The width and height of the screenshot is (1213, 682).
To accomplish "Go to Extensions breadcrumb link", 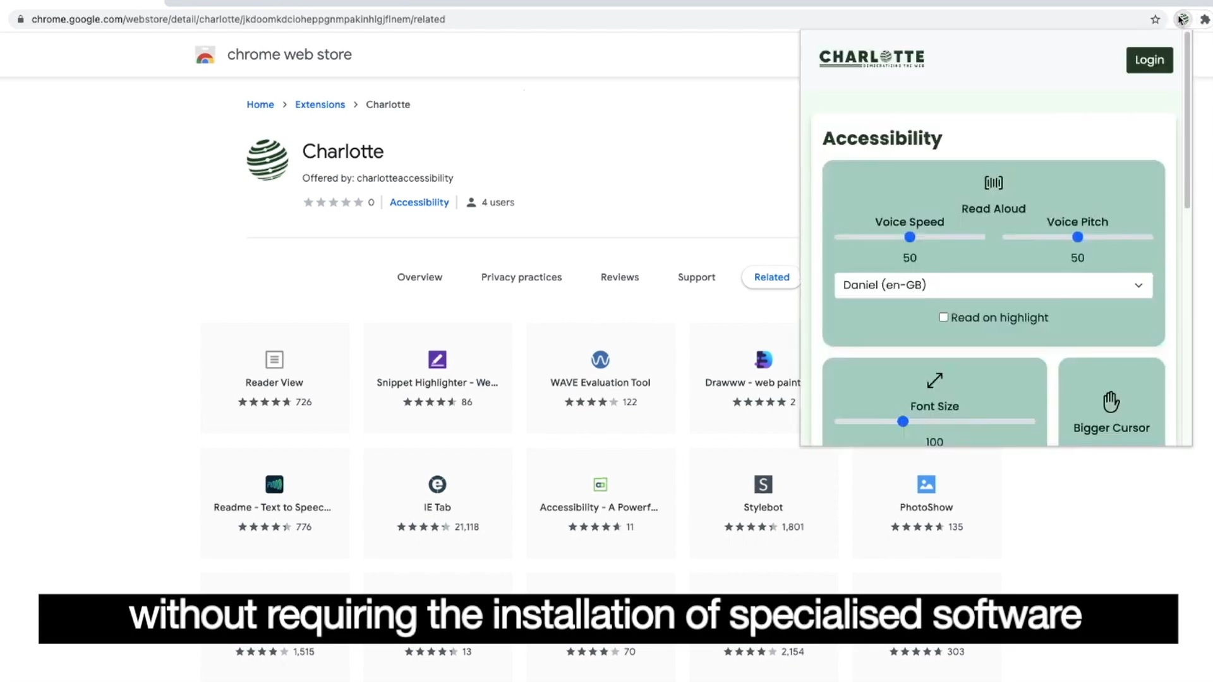I will coord(320,104).
